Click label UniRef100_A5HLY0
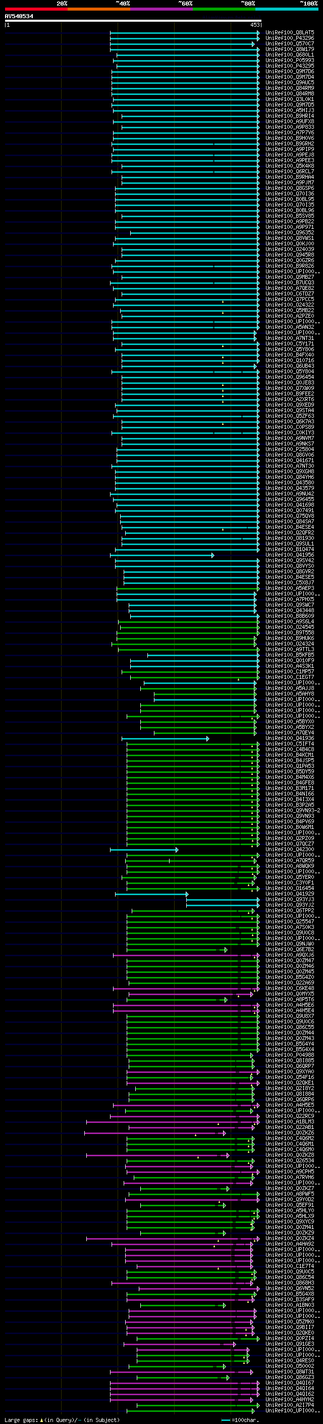 (x=290, y=1210)
